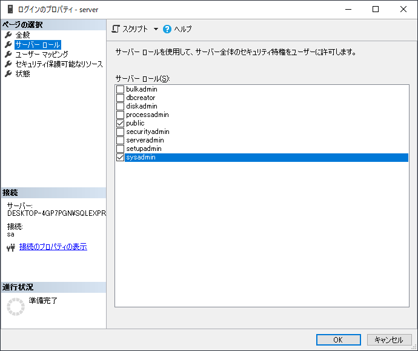Tick the setupadmin role checkbox
Screen dimensions: 418x351
pyautogui.click(x=120, y=149)
